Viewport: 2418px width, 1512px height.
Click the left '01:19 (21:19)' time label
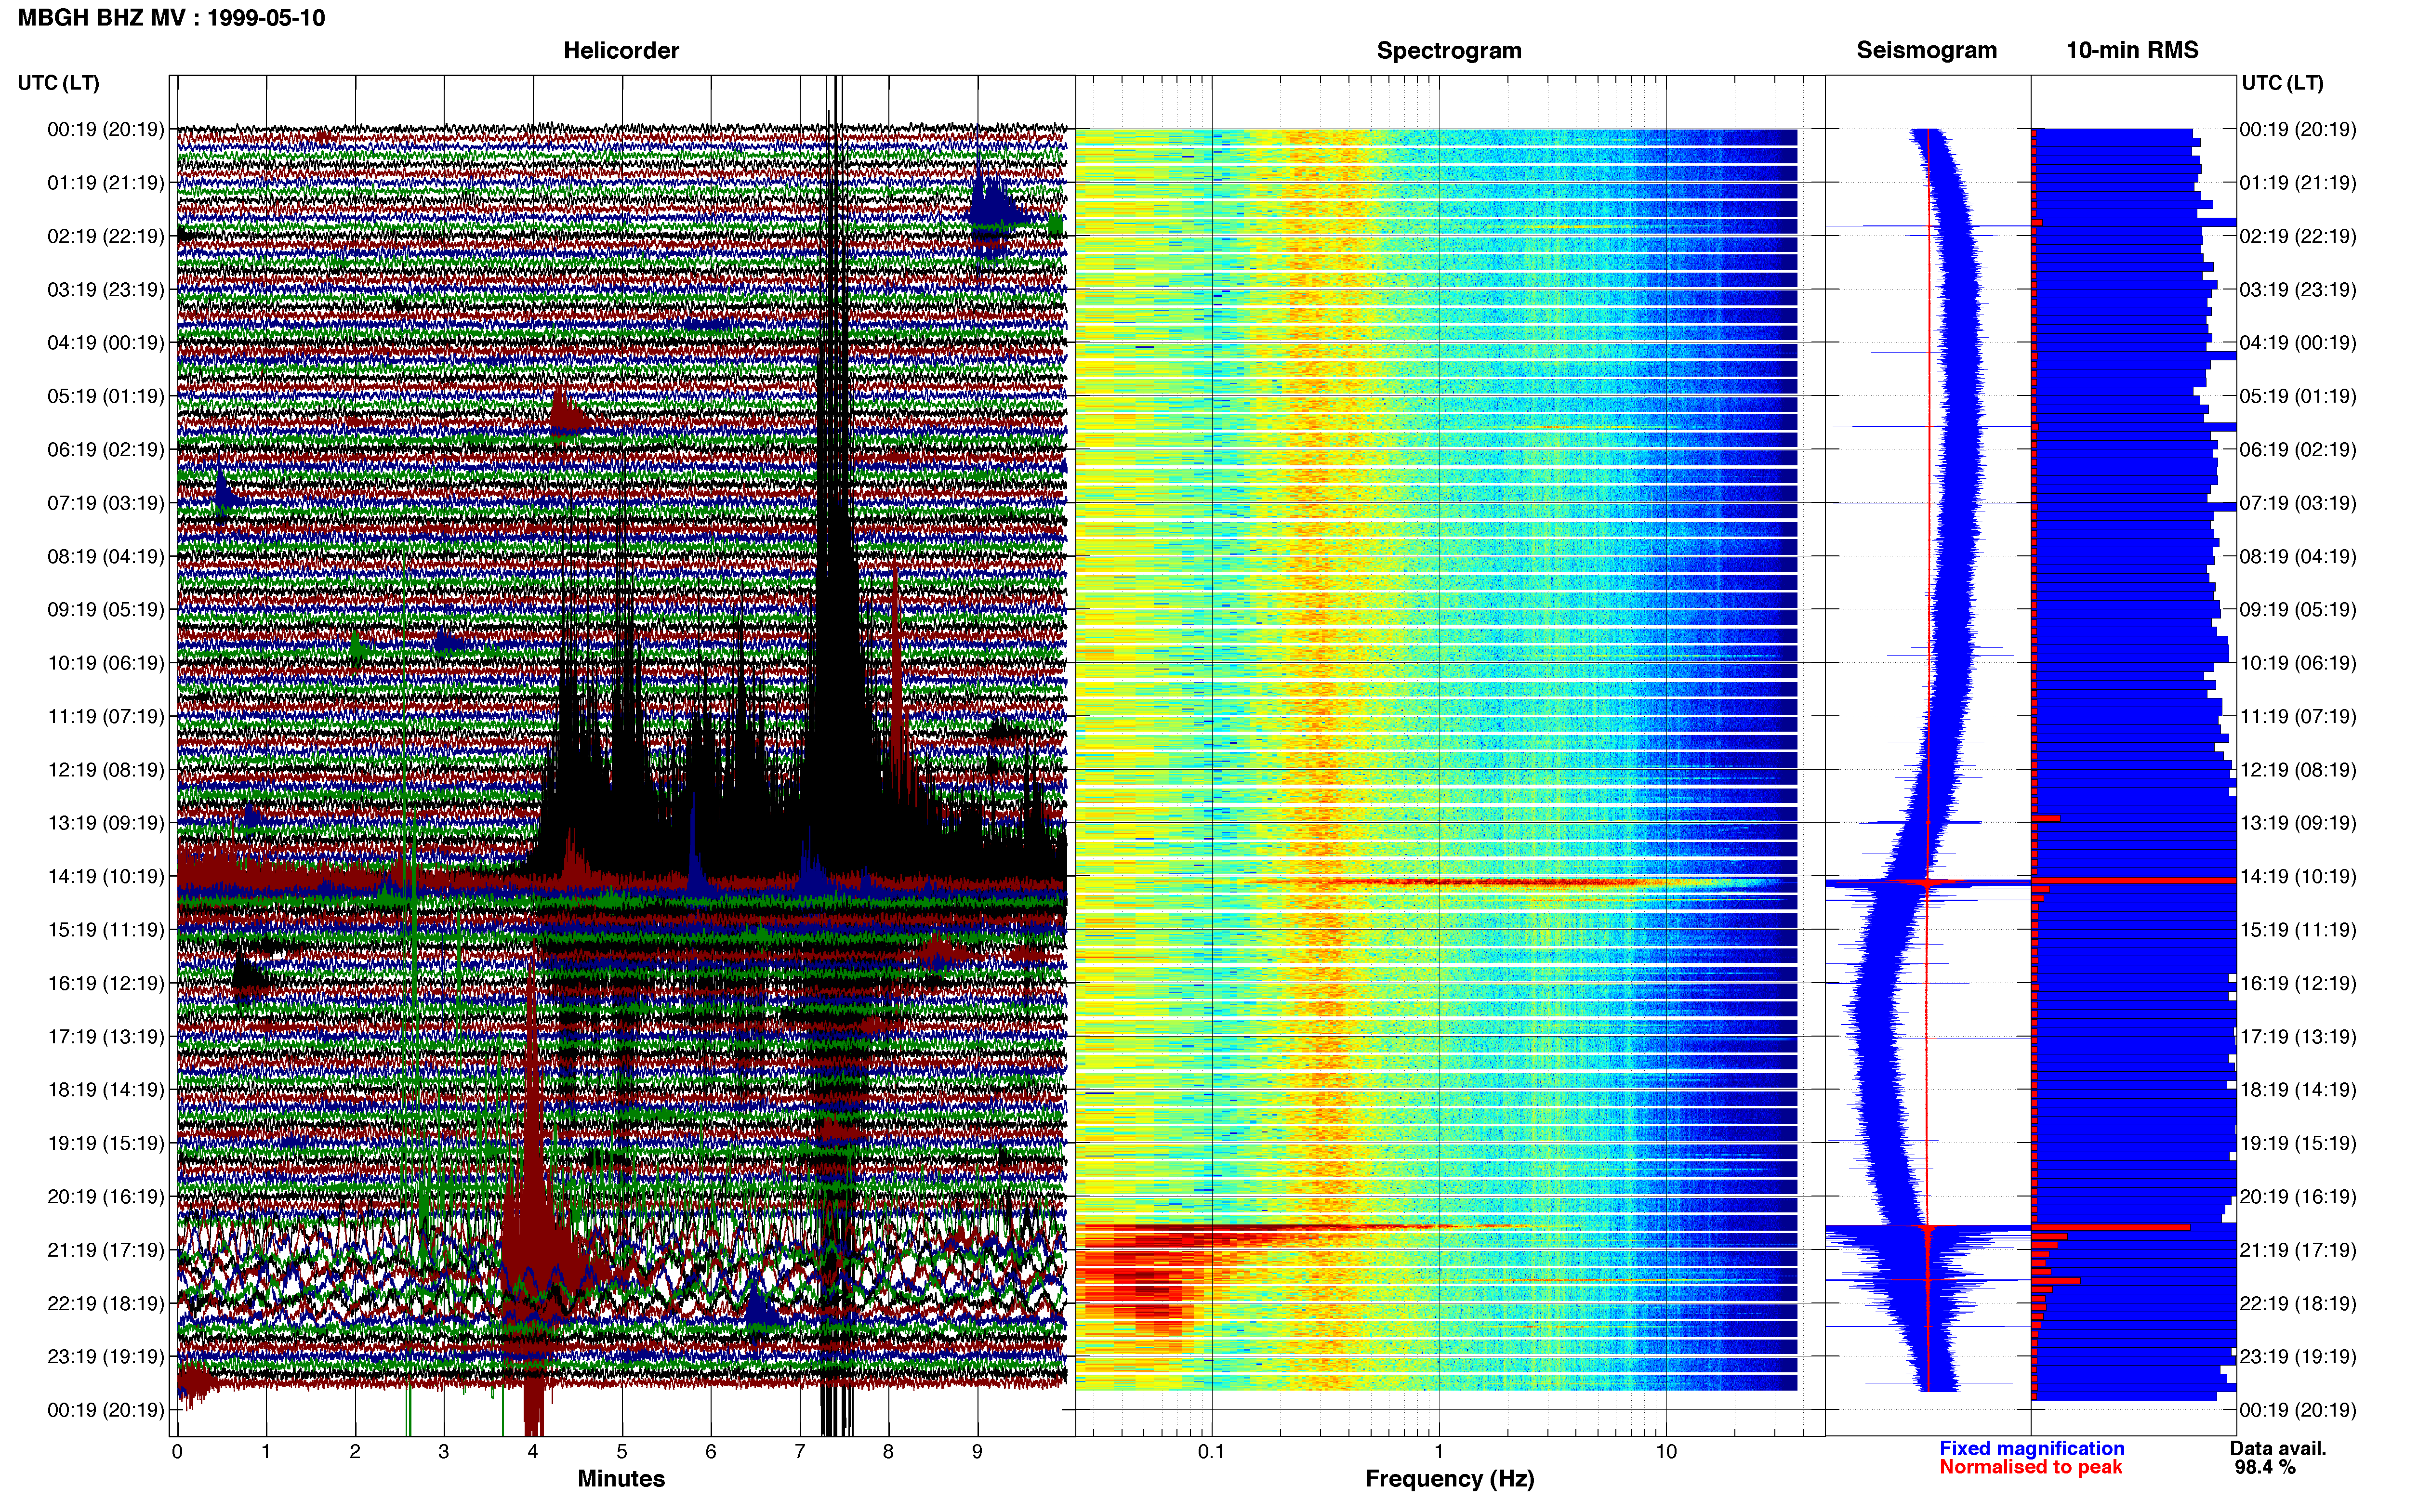(106, 183)
